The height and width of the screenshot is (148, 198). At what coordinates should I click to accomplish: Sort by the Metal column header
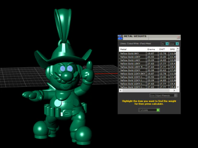(132, 49)
